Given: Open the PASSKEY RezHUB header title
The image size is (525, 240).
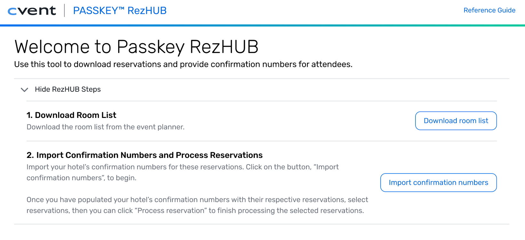Looking at the screenshot, I should pos(120,11).
